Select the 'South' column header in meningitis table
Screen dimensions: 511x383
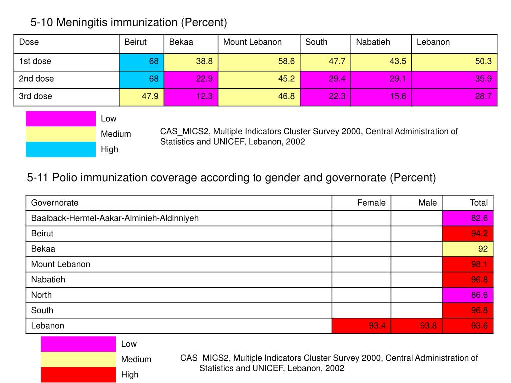coord(325,44)
